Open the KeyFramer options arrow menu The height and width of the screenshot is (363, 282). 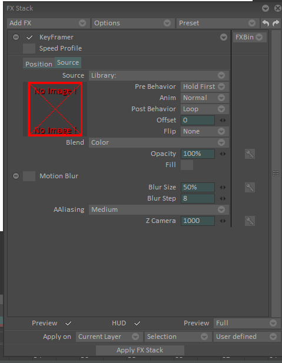coord(224,37)
